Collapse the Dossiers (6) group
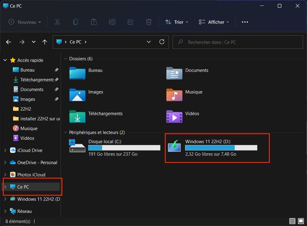Screen dimensions: 307x226 (66, 59)
